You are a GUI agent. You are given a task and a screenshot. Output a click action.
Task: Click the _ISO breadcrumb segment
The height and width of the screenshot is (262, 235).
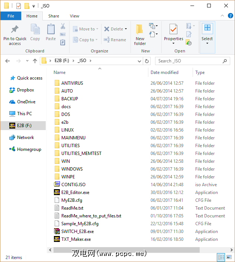tap(82, 61)
